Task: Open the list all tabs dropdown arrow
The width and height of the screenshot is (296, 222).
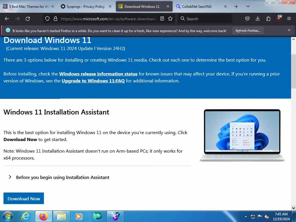Action: (248, 6)
